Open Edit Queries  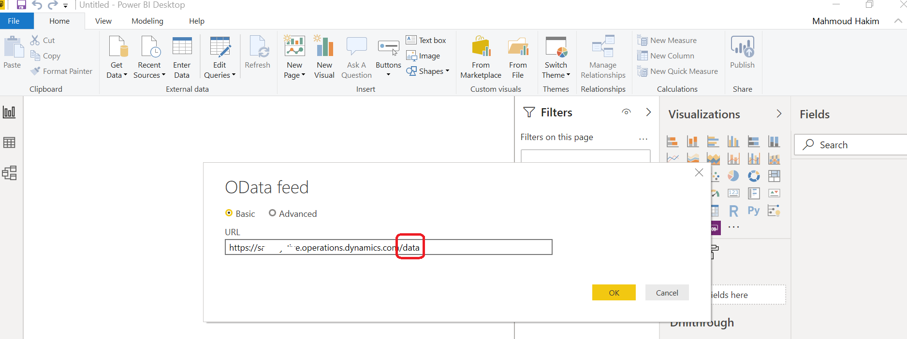coord(219,57)
